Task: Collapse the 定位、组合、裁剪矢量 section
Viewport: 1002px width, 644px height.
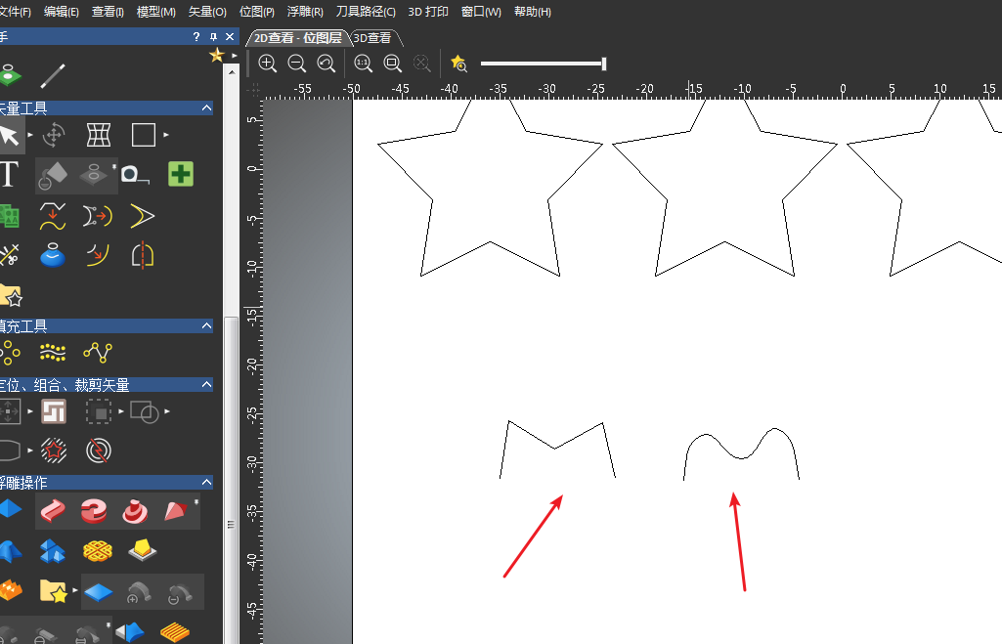Action: pos(206,385)
